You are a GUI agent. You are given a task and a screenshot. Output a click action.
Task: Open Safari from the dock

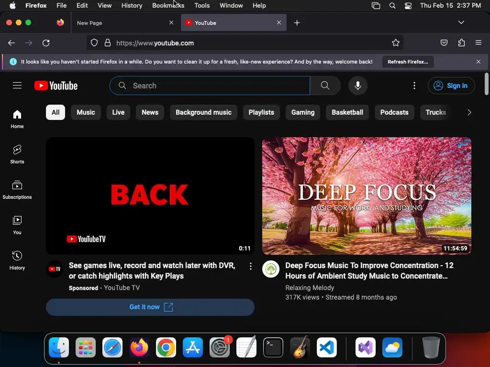point(112,347)
